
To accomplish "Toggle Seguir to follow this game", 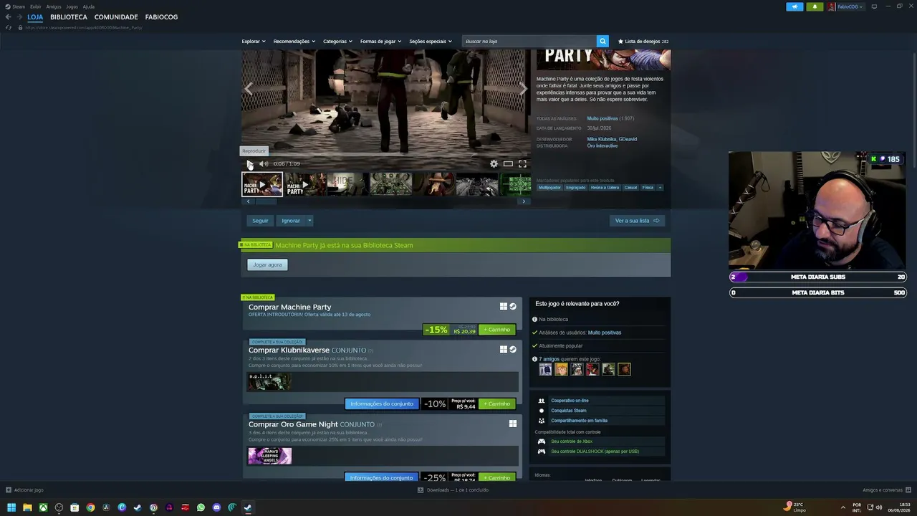I will (x=260, y=221).
